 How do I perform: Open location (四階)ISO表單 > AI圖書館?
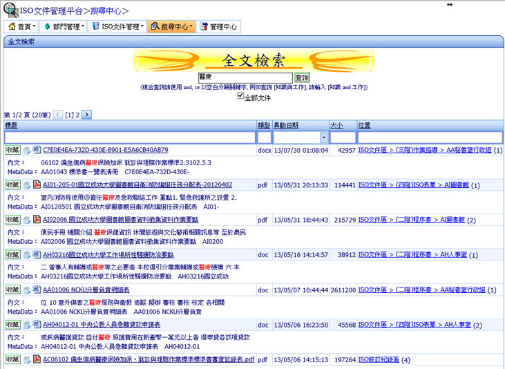pyautogui.click(x=414, y=185)
